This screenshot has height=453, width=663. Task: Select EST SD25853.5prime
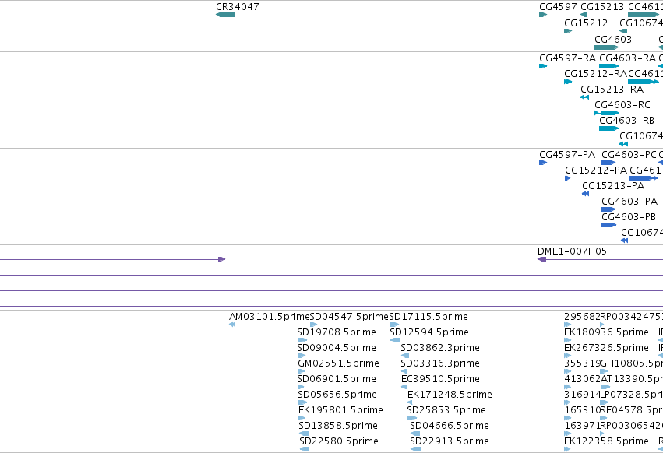click(x=412, y=418)
